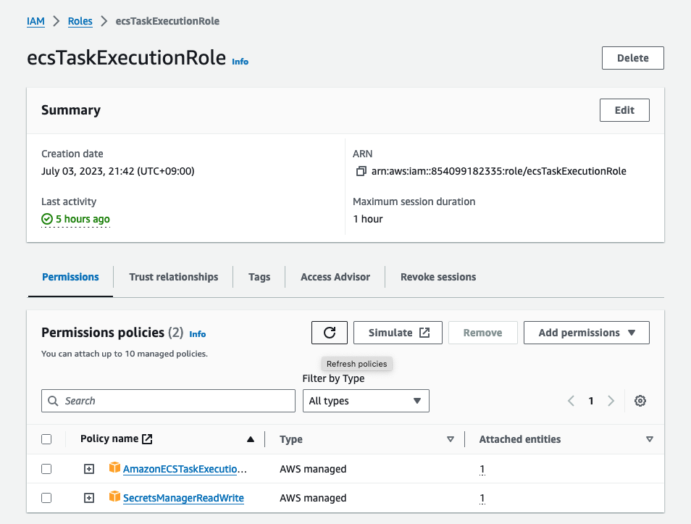Click attached entities count for AmazonECSTaskExecution
The height and width of the screenshot is (524, 691).
point(482,469)
